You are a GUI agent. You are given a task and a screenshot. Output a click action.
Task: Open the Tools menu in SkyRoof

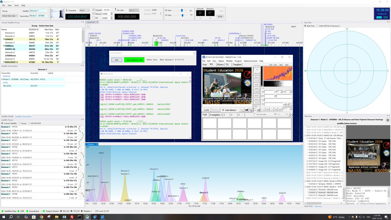(16, 6)
